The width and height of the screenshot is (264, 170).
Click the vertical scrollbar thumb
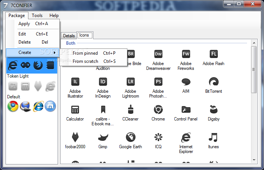point(254,69)
